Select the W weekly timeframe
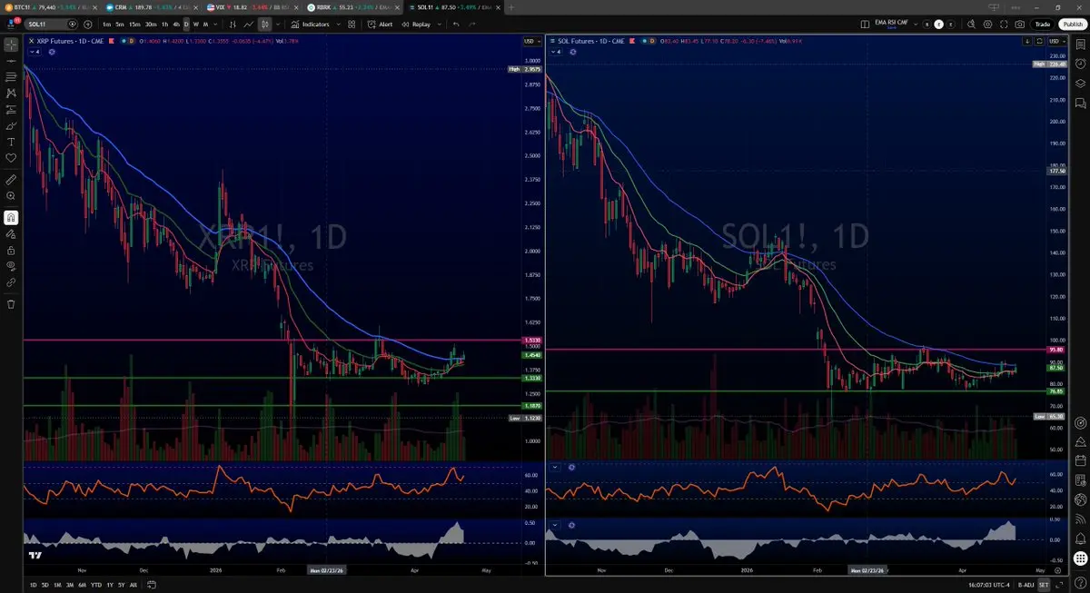This screenshot has width=1090, height=593. 196,25
